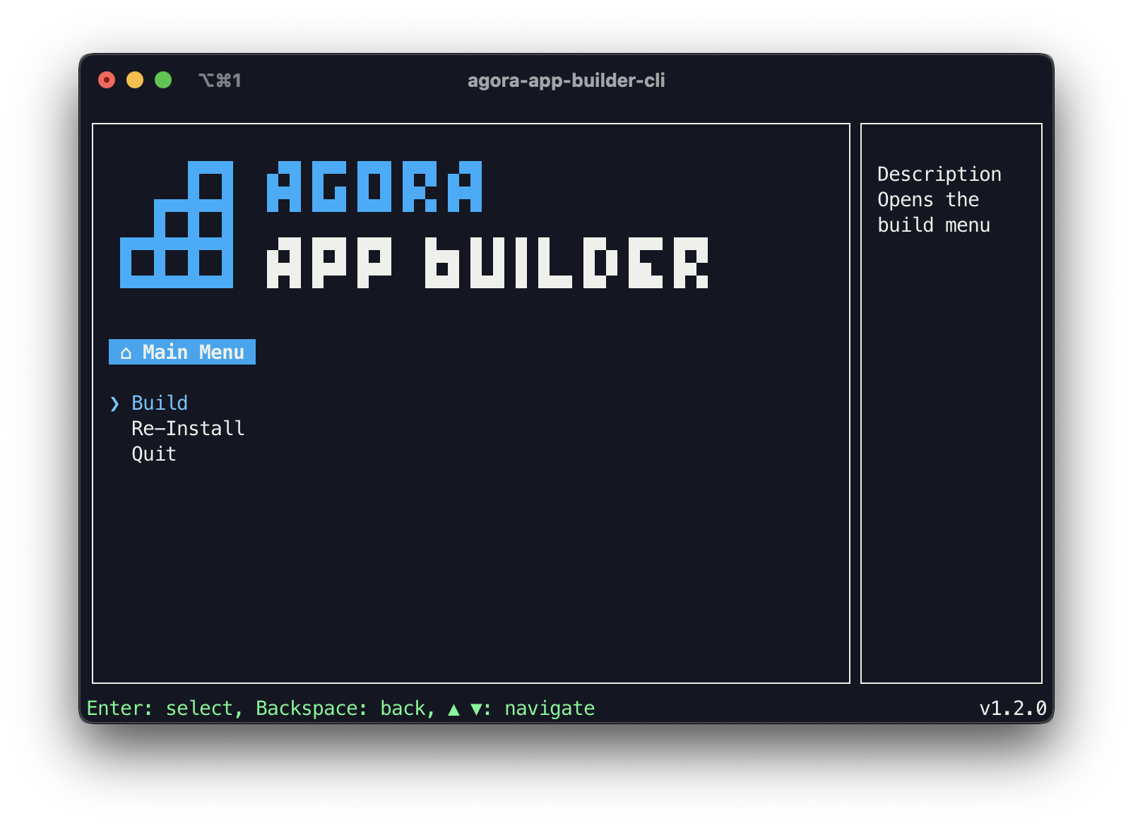Click the white APP BUILDER pixel title

pos(487,263)
